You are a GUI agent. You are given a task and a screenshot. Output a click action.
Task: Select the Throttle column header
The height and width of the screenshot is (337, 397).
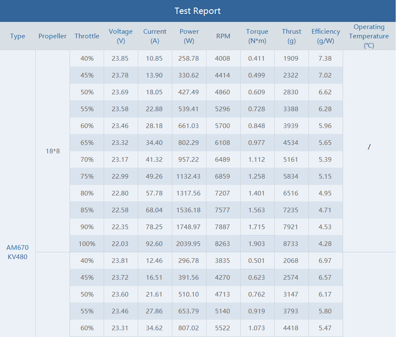[87, 36]
